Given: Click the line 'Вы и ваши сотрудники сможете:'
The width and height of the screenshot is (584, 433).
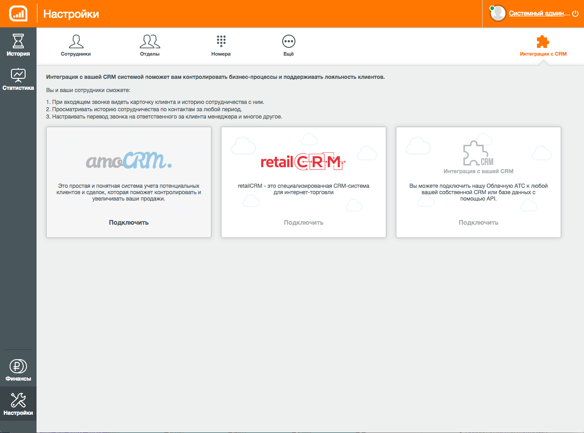Looking at the screenshot, I should tap(88, 91).
